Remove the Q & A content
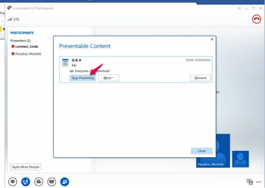The height and width of the screenshot is (188, 265). click(x=200, y=78)
